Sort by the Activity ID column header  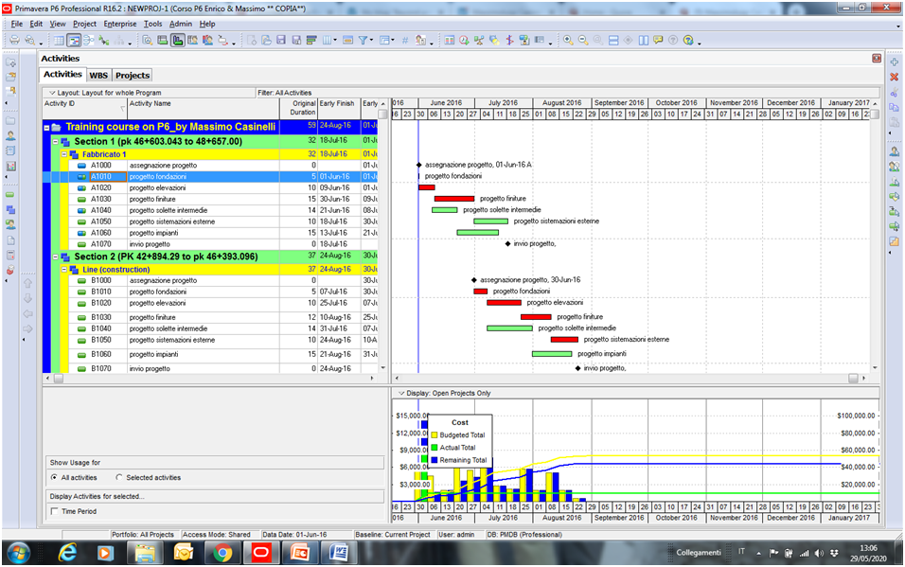[85, 108]
